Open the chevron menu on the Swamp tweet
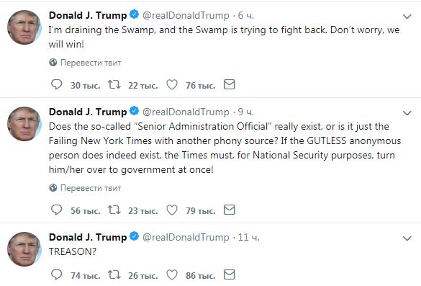The width and height of the screenshot is (421, 286). point(407,17)
